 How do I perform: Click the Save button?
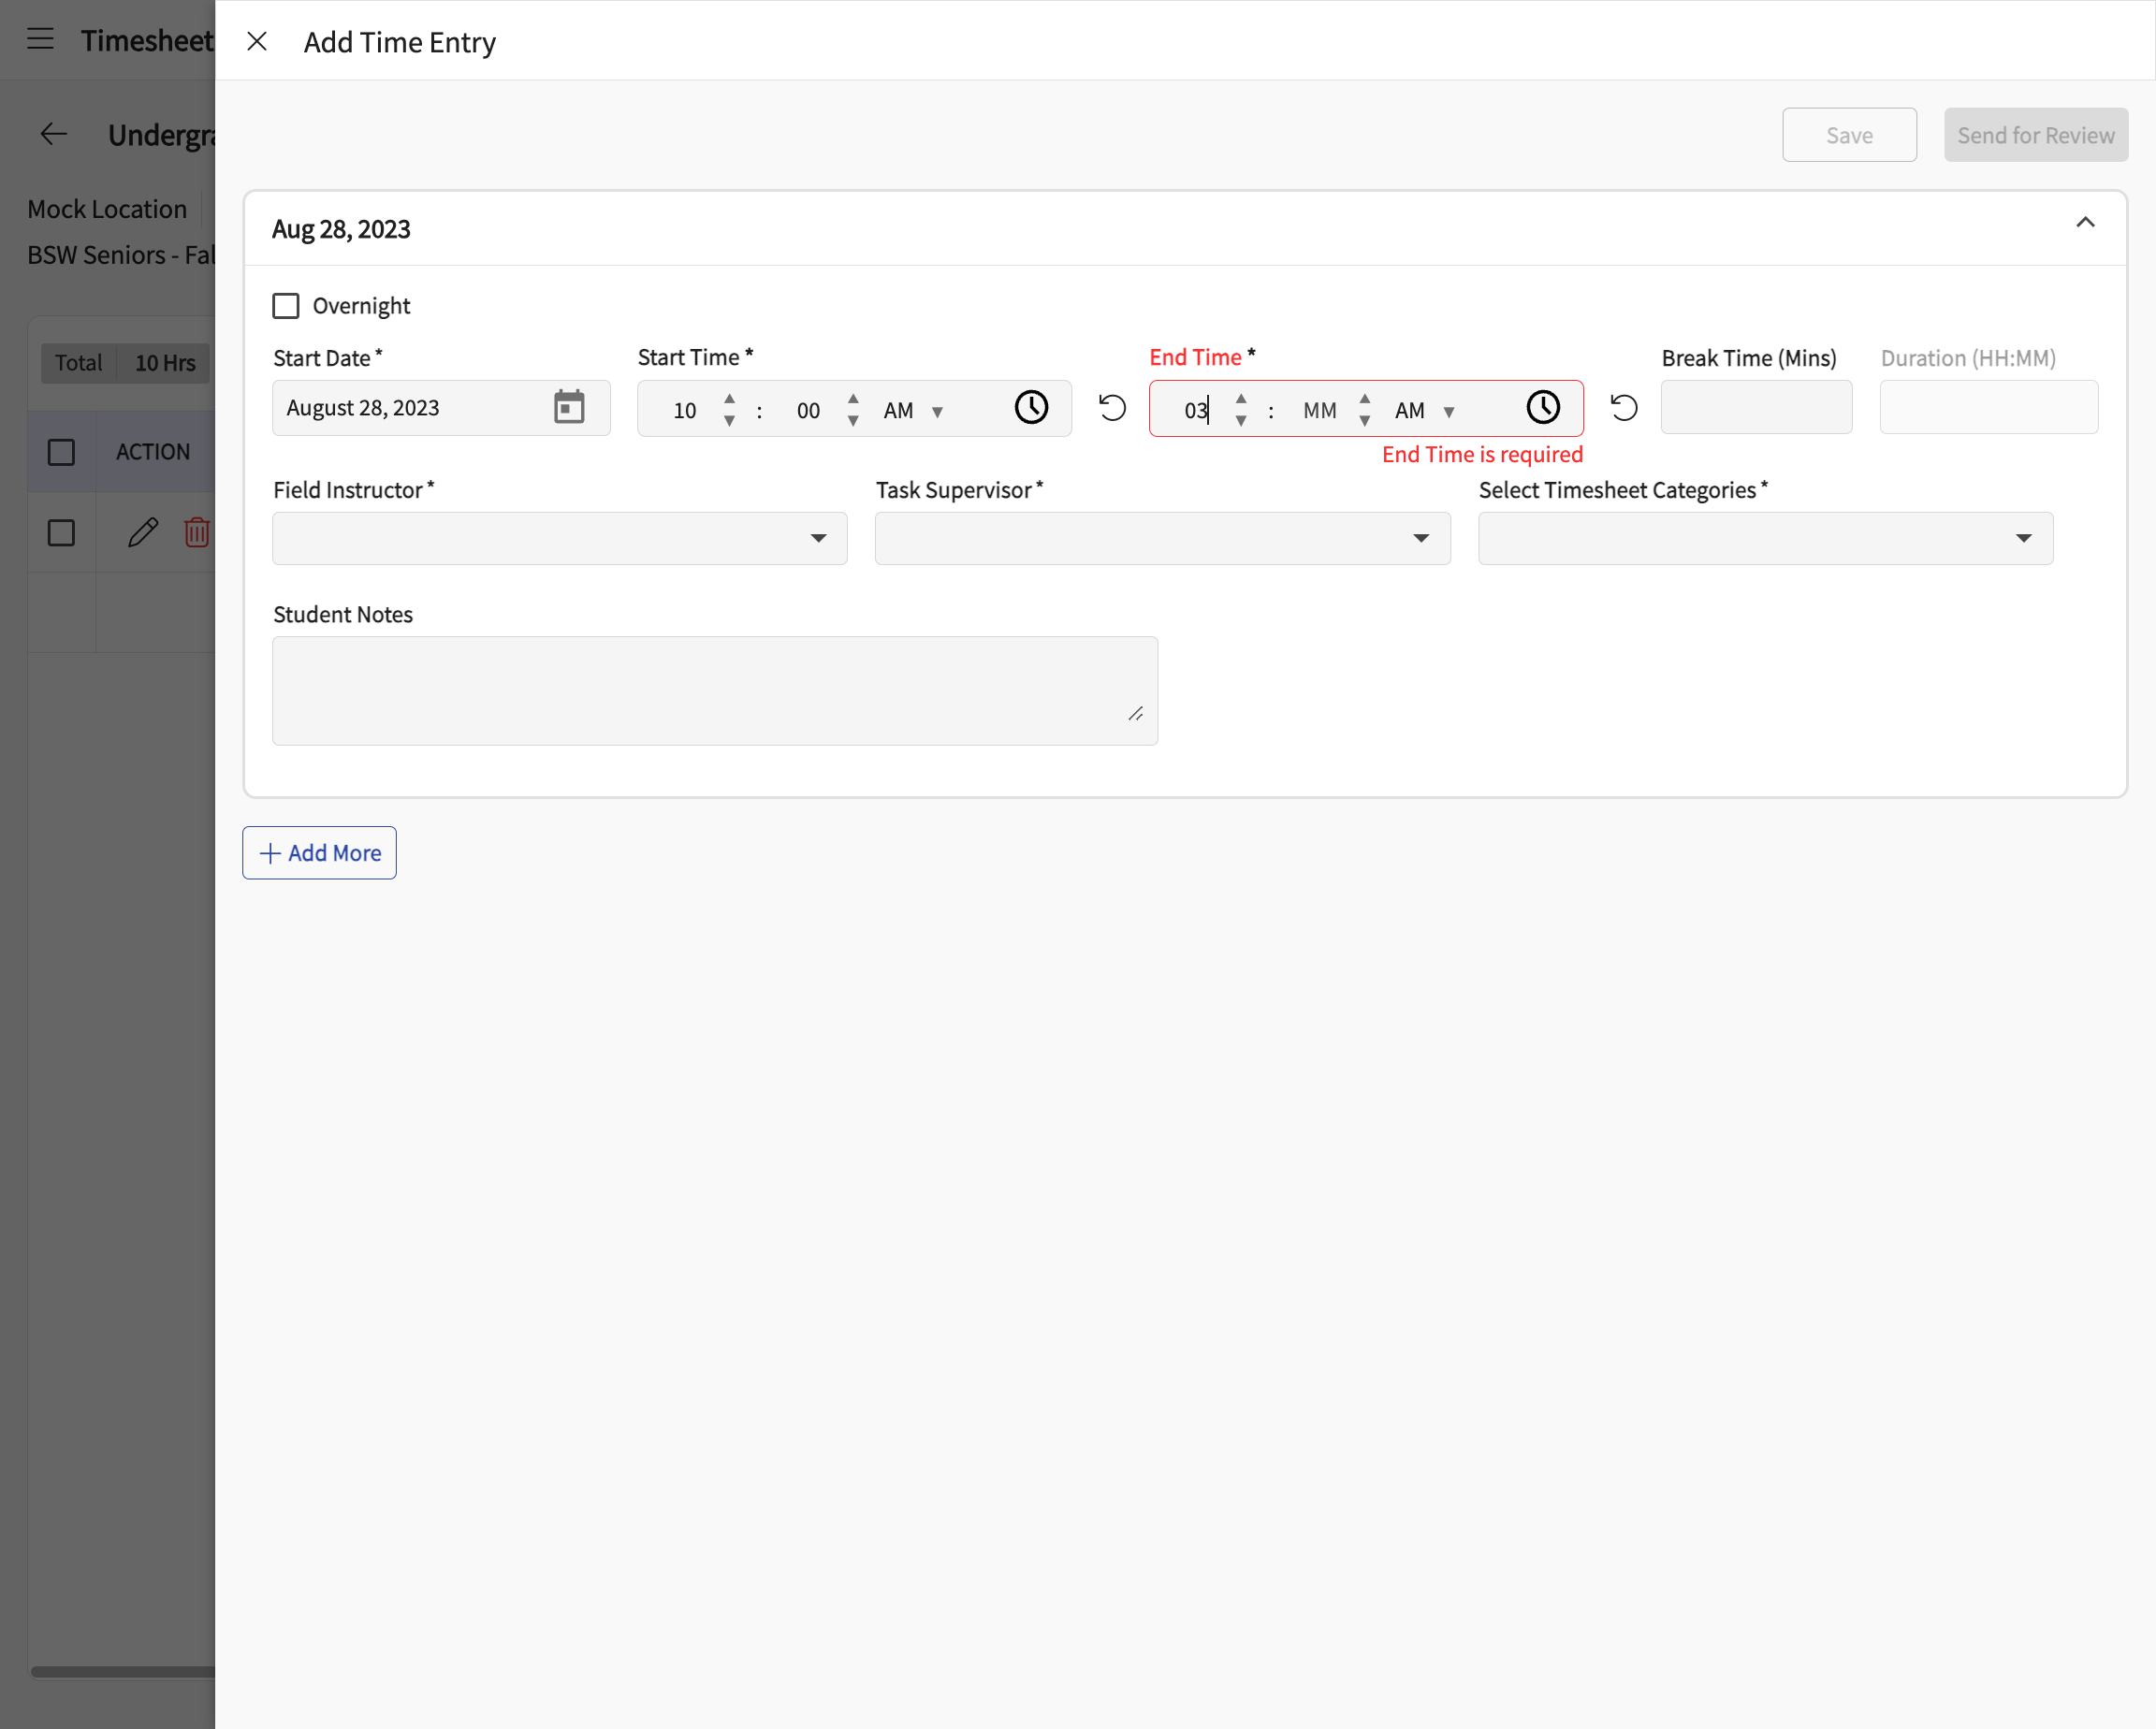1849,135
